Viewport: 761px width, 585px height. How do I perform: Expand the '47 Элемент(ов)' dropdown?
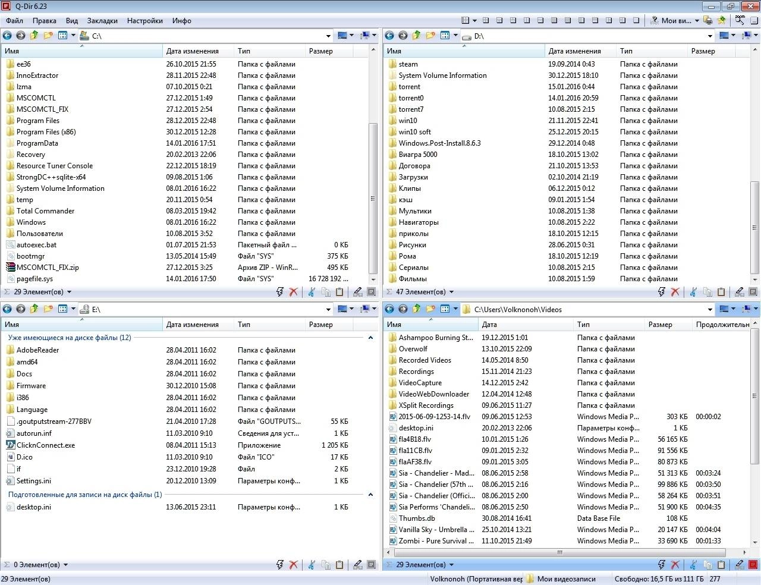[451, 292]
